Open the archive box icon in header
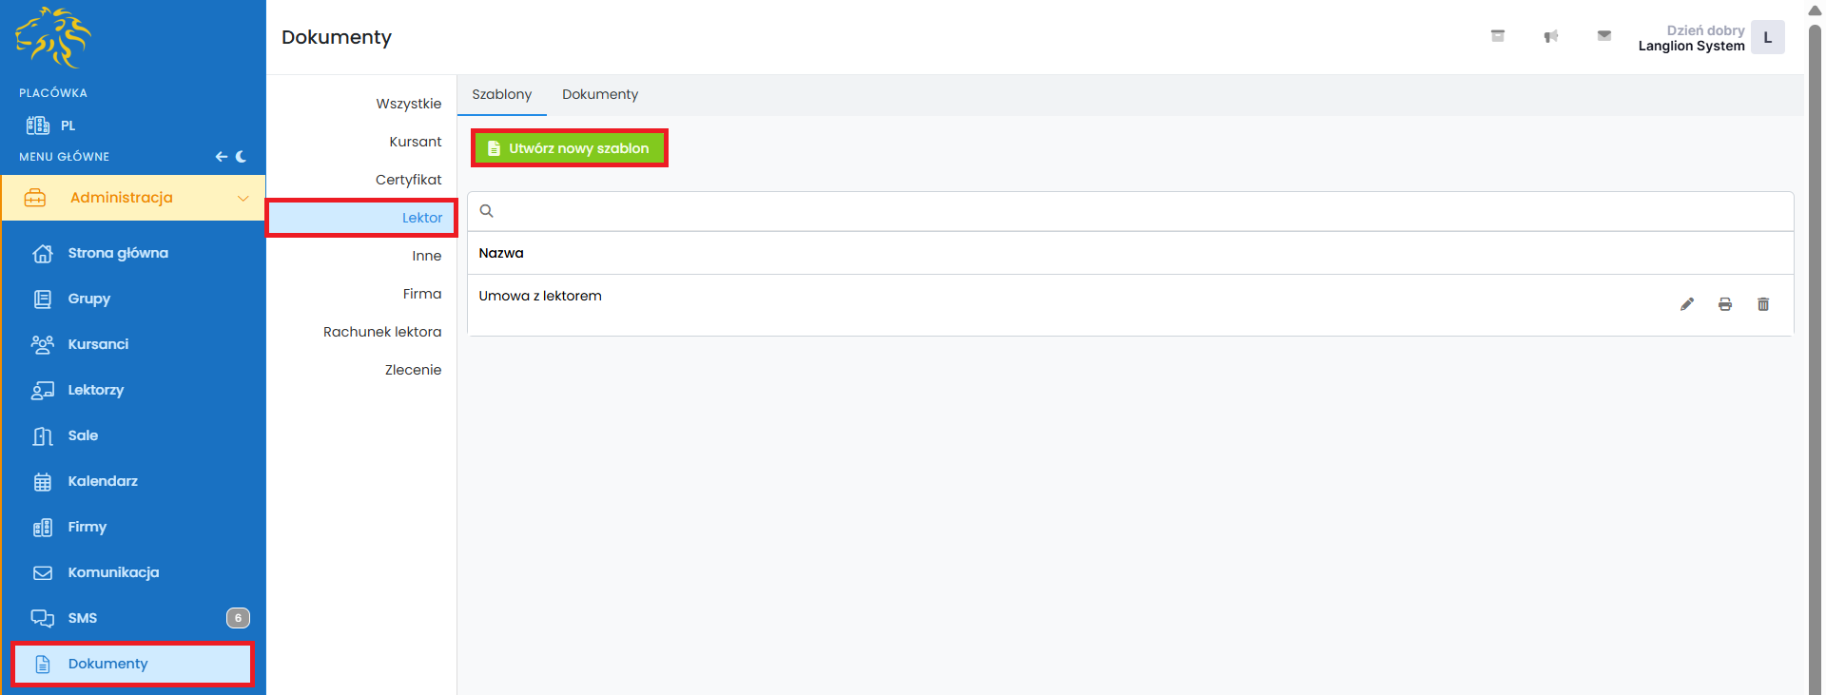The image size is (1826, 695). pos(1497,36)
